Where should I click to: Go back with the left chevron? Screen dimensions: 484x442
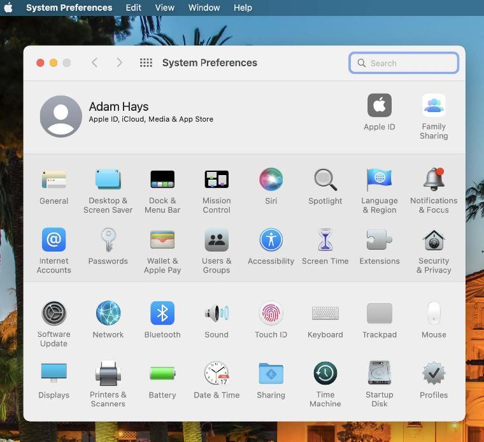[x=95, y=62]
